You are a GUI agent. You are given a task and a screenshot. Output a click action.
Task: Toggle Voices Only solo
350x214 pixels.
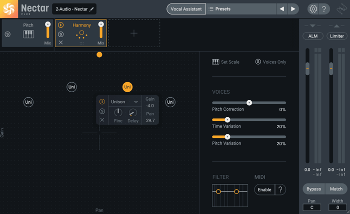tap(271, 62)
